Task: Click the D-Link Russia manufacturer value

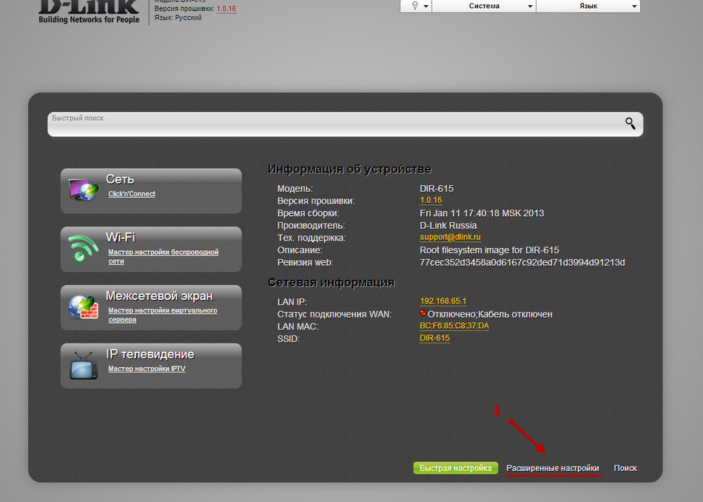Action: click(448, 226)
